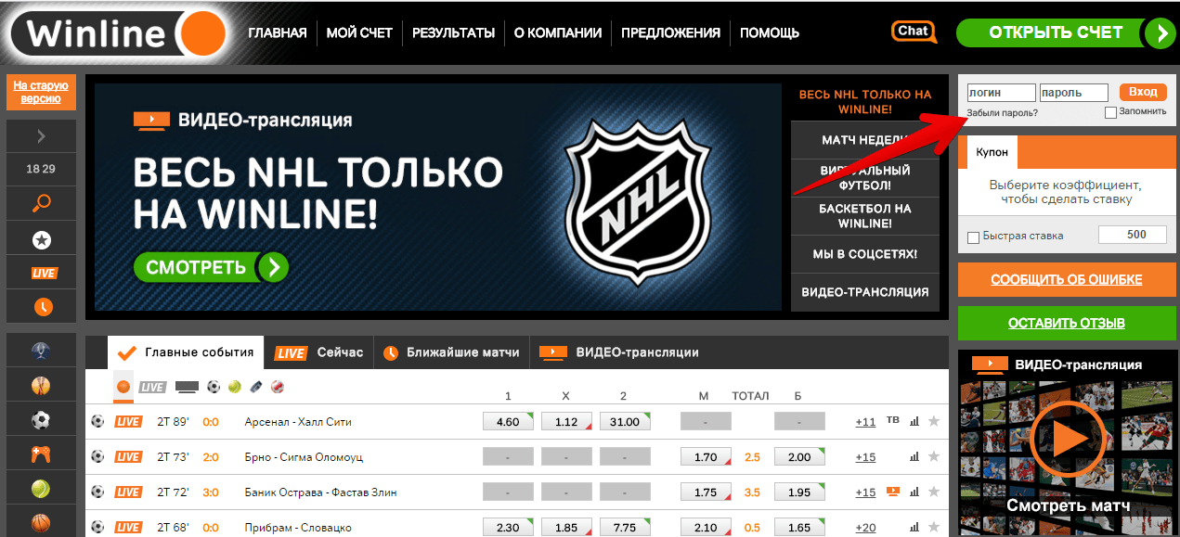The image size is (1180, 537).
Task: Expand +11 more markets for Arsenal match
Action: tap(865, 422)
